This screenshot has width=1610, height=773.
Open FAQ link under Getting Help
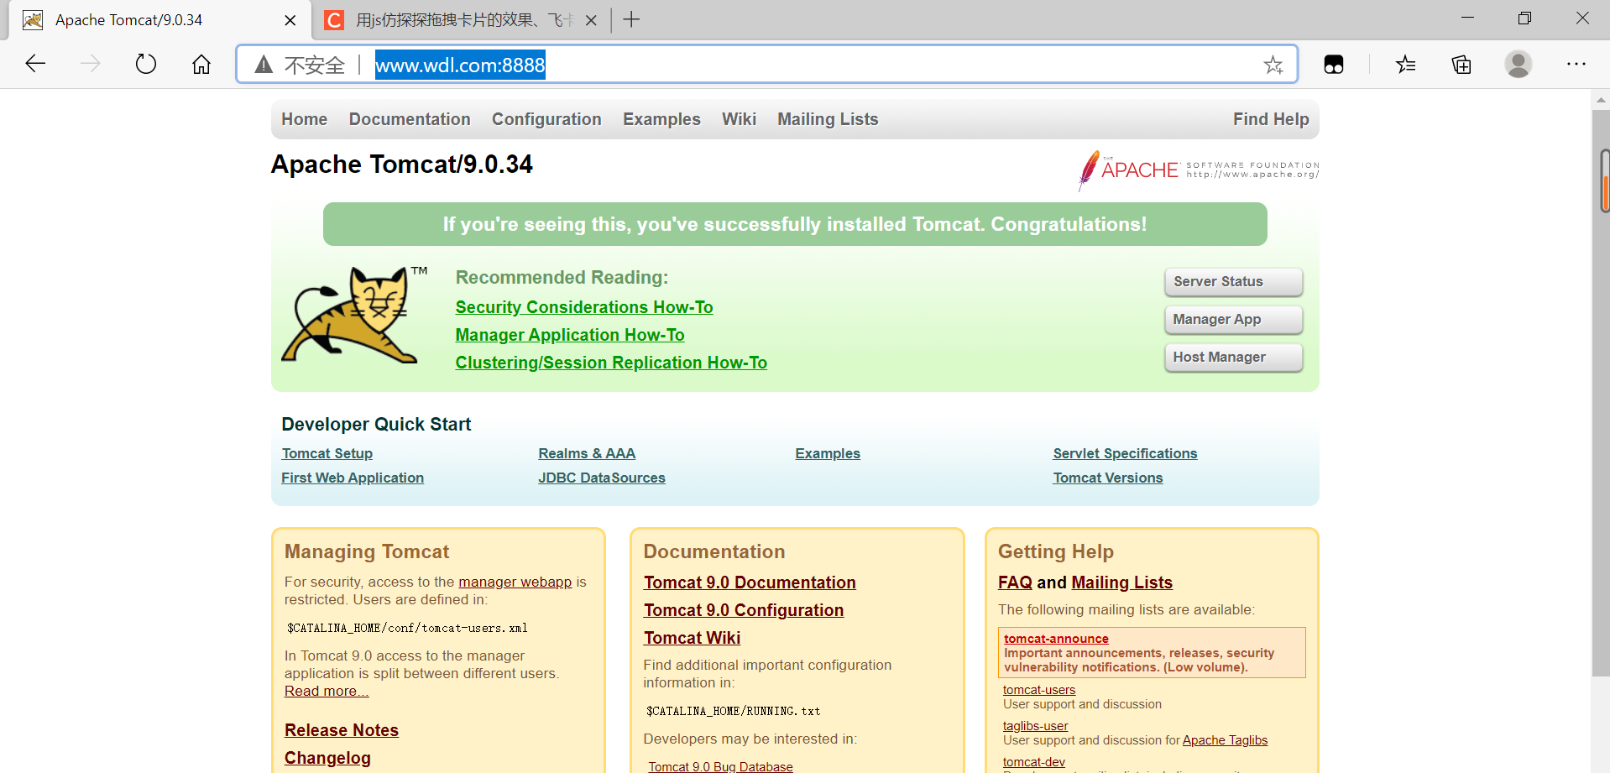[x=1015, y=582]
